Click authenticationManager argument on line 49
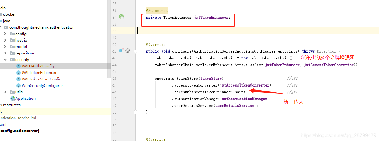 [244, 99]
